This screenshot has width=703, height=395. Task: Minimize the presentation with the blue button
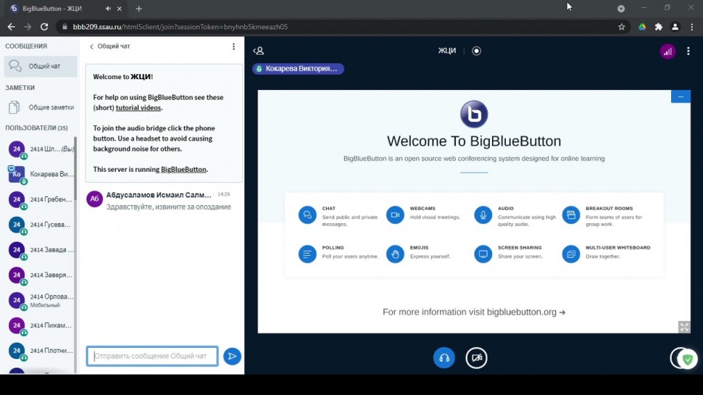point(681,96)
